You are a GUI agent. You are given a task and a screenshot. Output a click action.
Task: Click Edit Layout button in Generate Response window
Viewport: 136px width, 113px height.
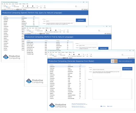[132, 58]
